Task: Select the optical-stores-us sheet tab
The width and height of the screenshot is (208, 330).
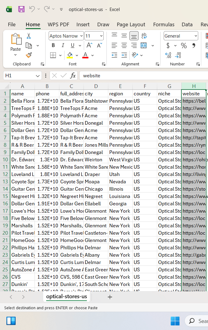Action: tap(67, 297)
